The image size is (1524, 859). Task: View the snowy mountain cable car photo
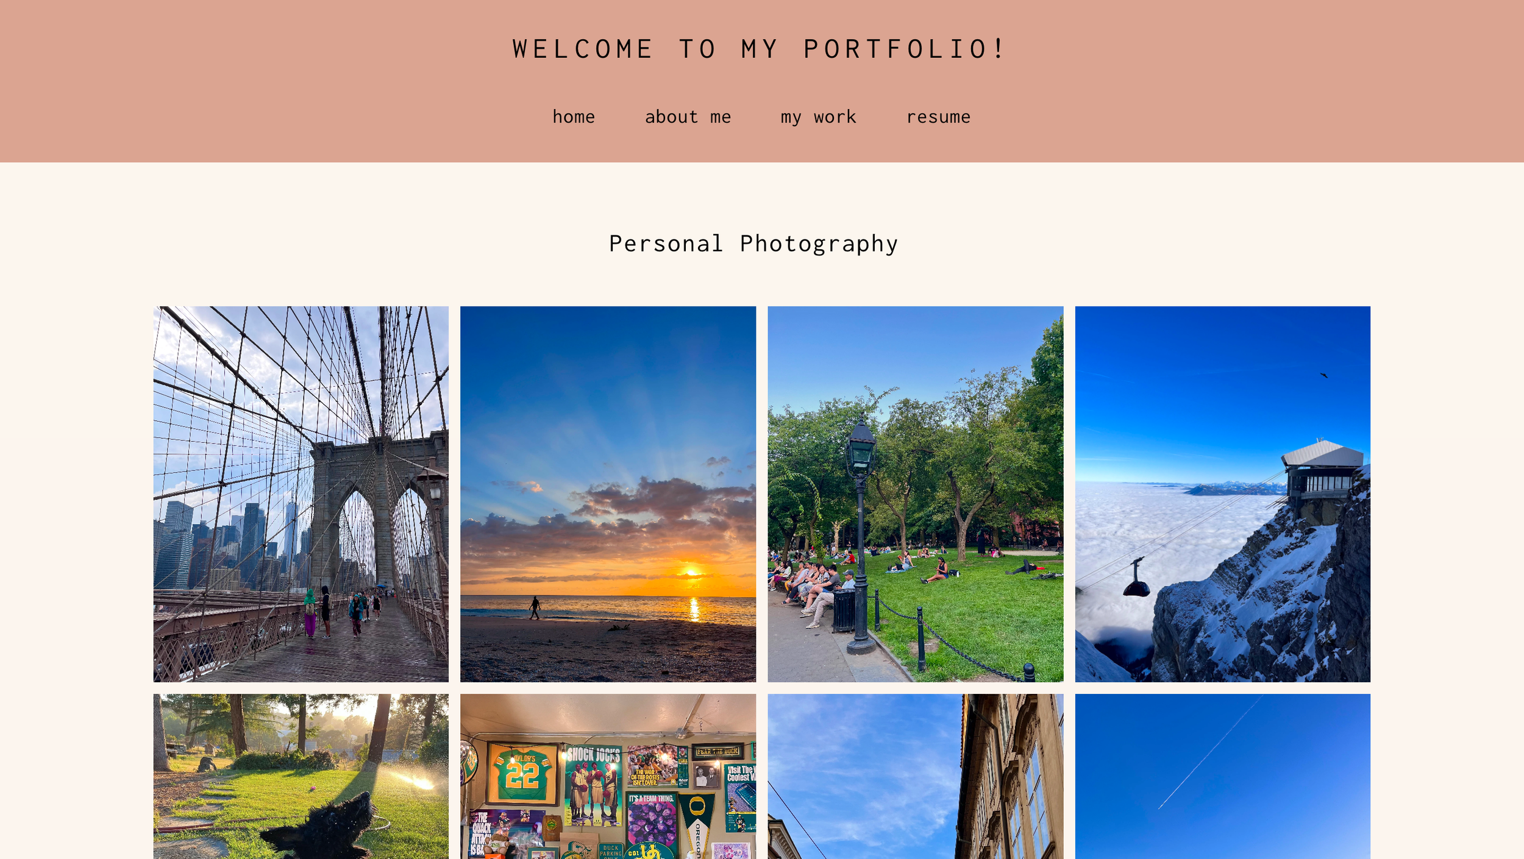1222,494
